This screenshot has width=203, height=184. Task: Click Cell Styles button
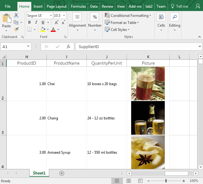coord(117,30)
